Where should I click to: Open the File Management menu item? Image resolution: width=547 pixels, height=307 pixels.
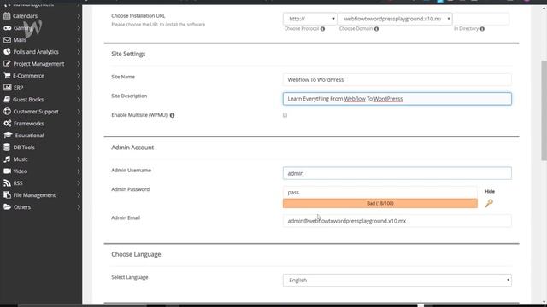41,195
